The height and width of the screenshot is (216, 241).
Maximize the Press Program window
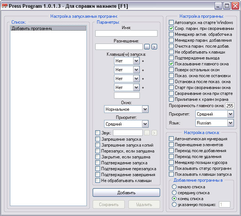click(x=227, y=6)
